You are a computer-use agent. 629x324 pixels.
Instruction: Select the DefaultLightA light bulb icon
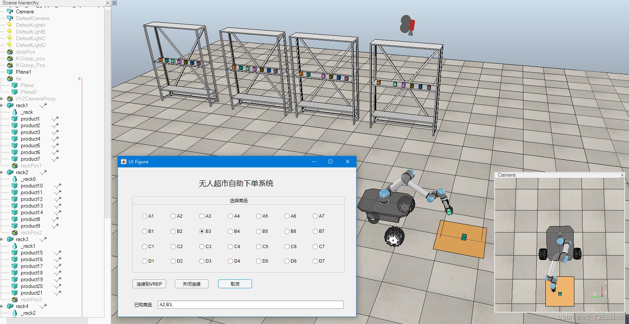[x=10, y=25]
